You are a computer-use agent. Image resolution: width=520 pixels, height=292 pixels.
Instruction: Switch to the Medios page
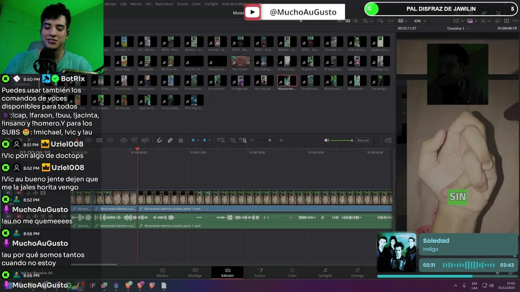[162, 273]
